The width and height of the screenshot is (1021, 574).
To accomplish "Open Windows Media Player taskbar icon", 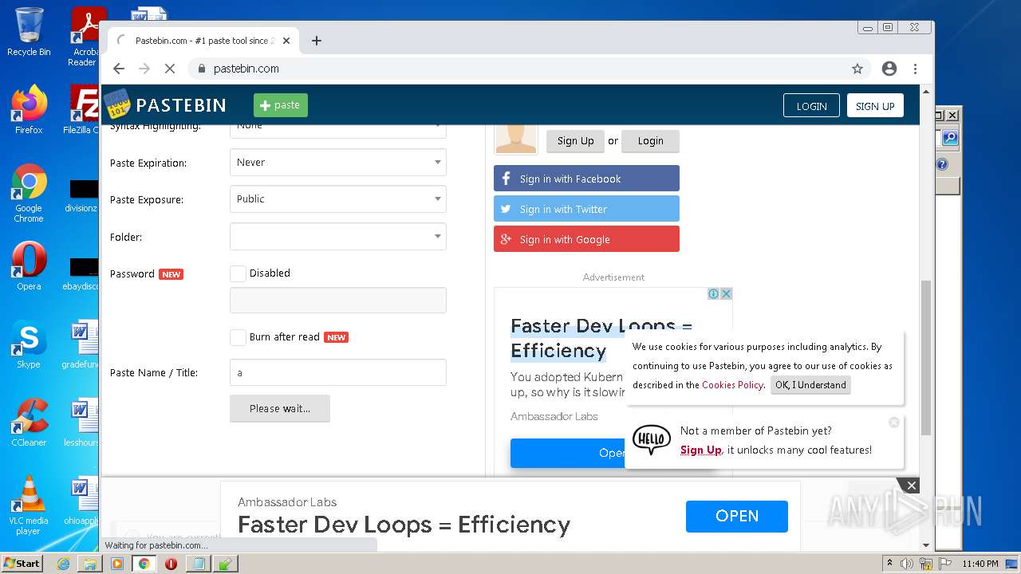I will click(x=117, y=564).
